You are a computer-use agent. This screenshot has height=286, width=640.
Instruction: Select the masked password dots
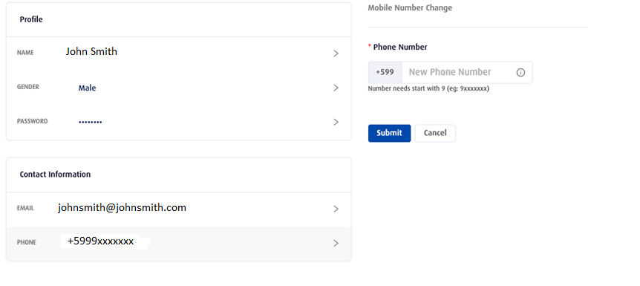click(x=90, y=122)
